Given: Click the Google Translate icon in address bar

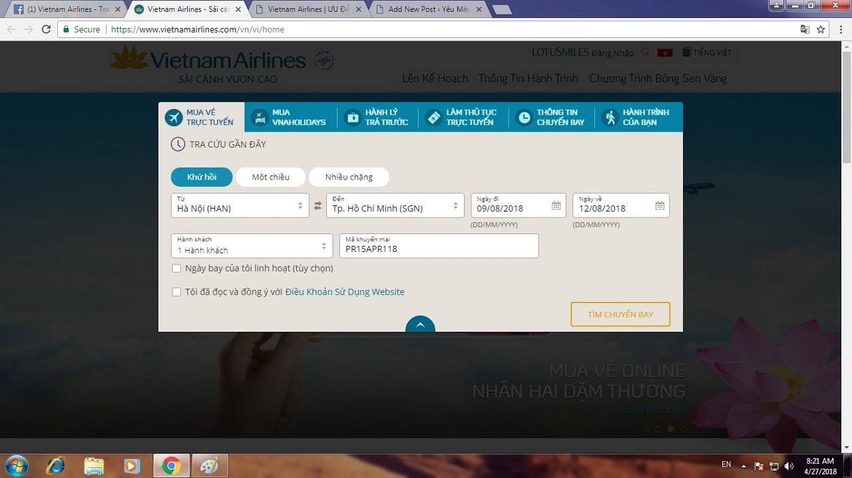Looking at the screenshot, I should click(x=805, y=29).
